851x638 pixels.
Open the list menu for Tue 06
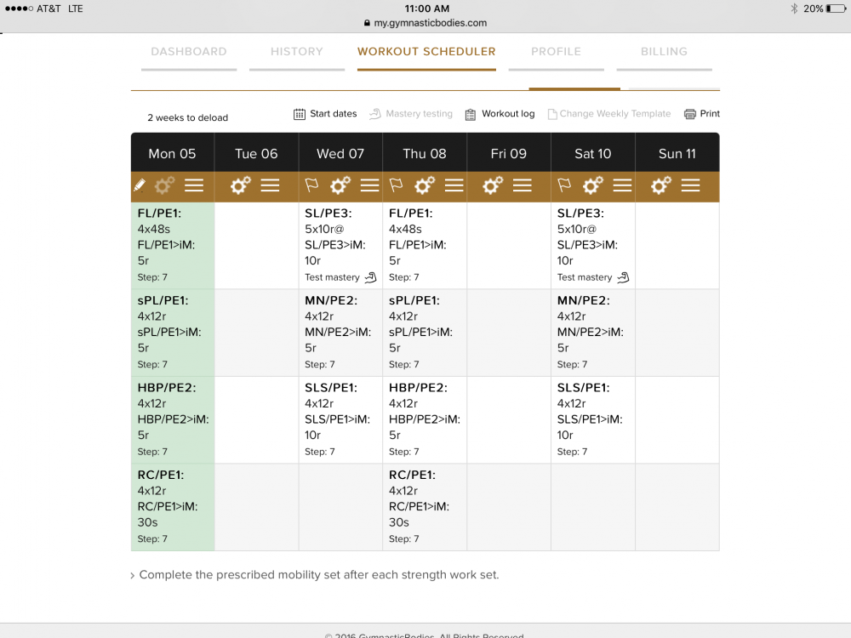pos(270,185)
